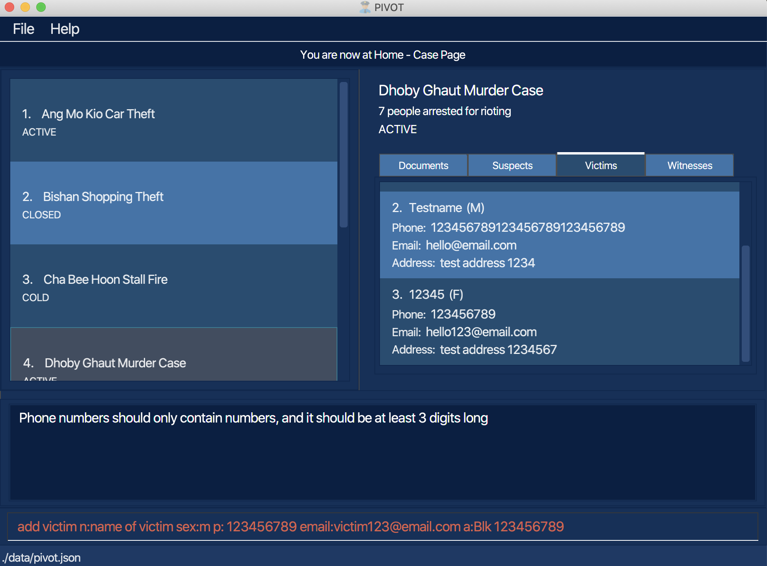Select victim Testname in victims list

coord(559,235)
